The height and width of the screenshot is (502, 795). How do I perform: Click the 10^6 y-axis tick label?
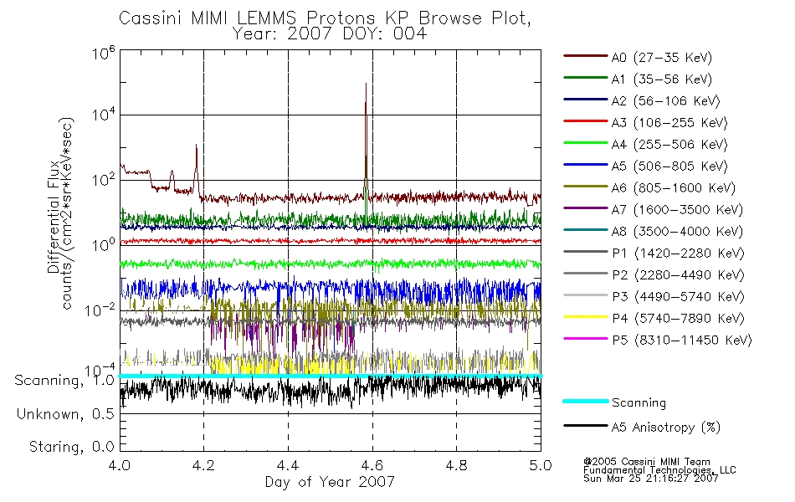(x=104, y=54)
